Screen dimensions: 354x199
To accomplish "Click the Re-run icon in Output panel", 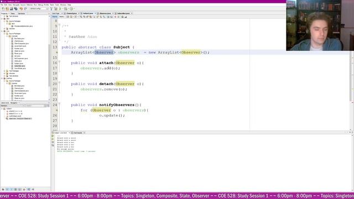I will (x=53, y=136).
